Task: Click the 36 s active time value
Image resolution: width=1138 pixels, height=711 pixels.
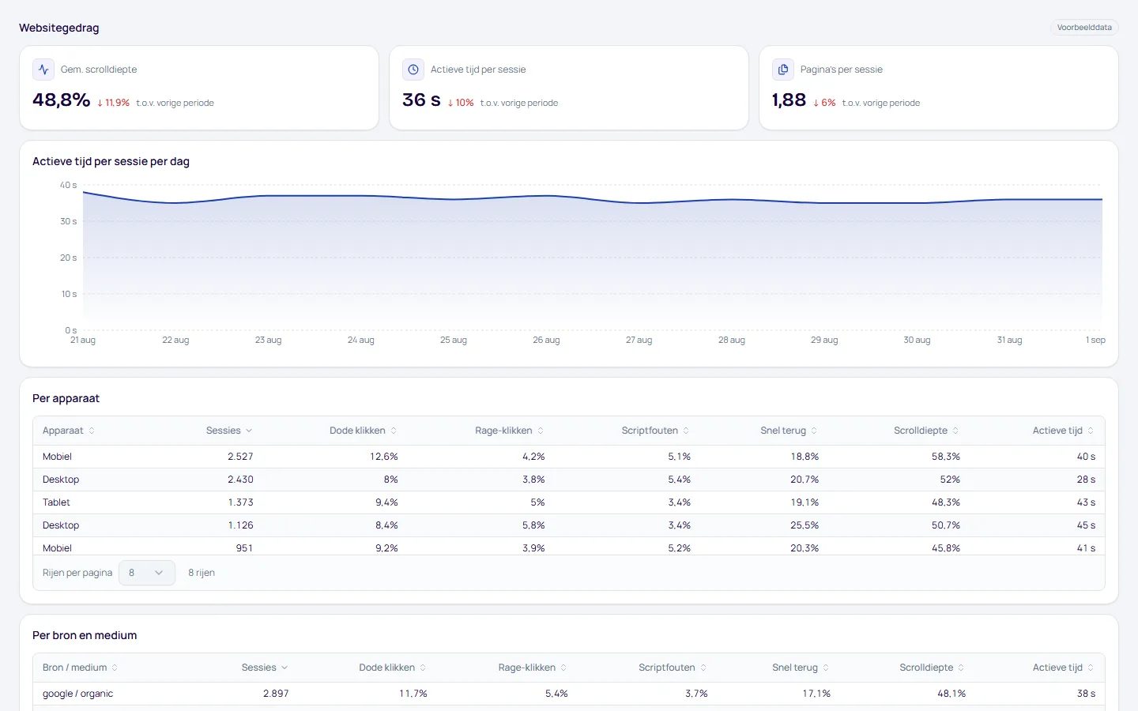Action: pos(421,100)
